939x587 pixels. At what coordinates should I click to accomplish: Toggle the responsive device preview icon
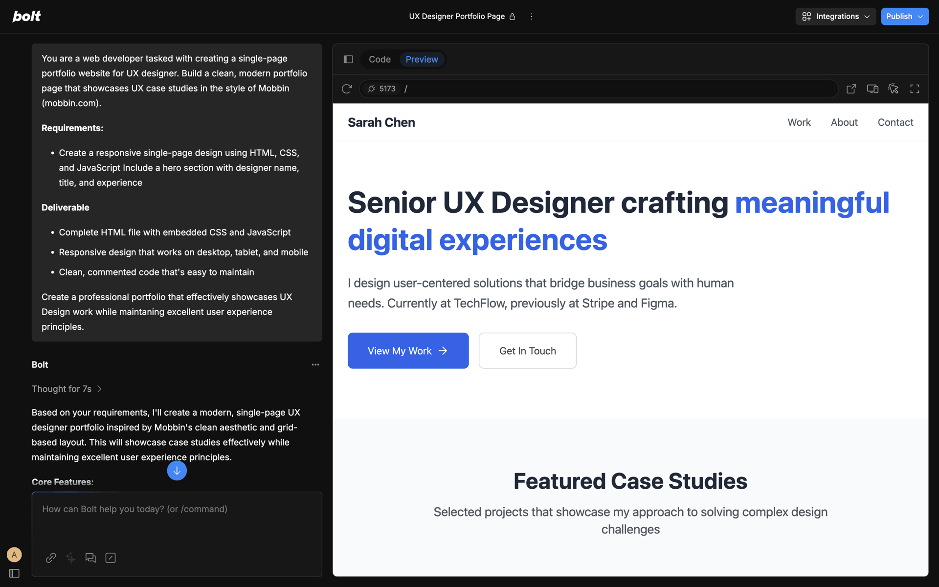pyautogui.click(x=872, y=89)
